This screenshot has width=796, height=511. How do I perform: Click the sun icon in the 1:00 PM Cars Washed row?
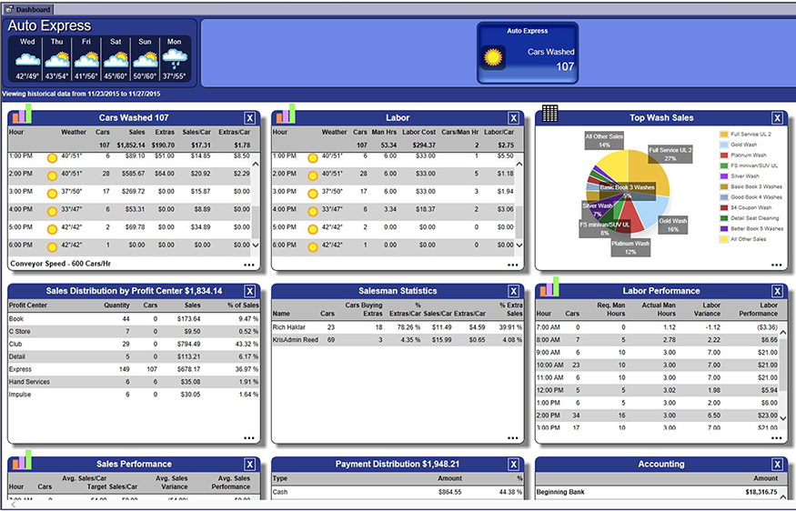(52, 157)
